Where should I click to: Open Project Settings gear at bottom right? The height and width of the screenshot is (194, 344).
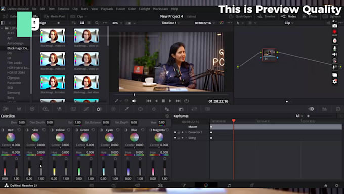point(337,186)
